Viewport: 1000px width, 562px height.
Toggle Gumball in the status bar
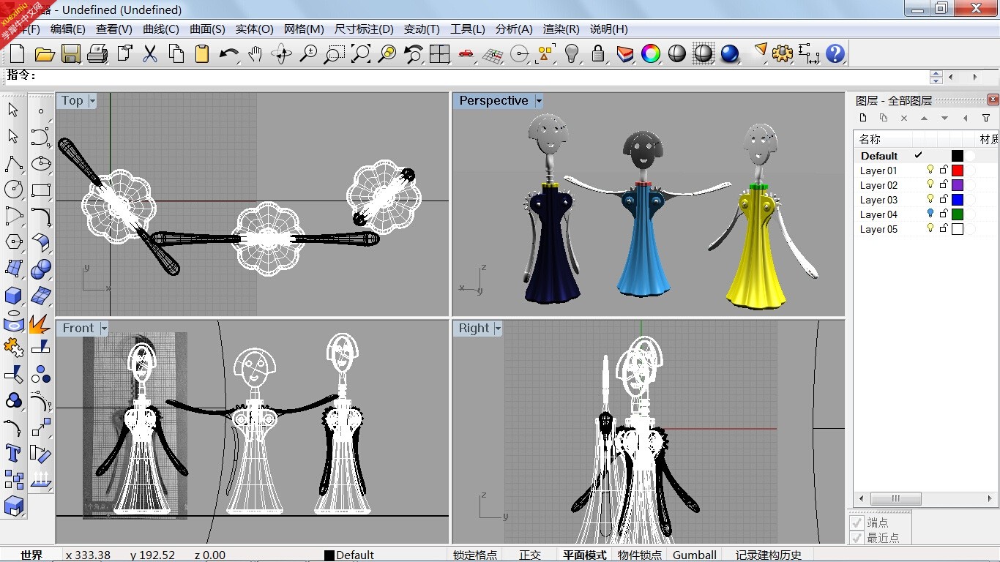695,555
